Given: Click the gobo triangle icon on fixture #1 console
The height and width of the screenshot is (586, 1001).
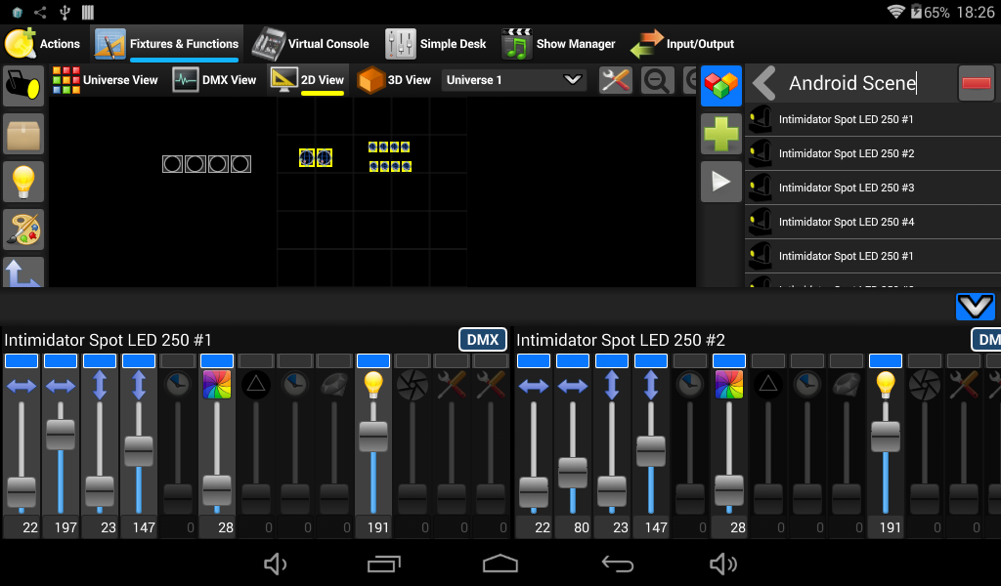Looking at the screenshot, I should [256, 385].
